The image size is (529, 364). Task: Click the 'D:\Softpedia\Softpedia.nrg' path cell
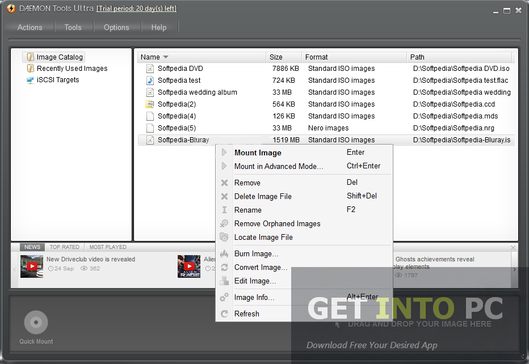[x=454, y=128]
